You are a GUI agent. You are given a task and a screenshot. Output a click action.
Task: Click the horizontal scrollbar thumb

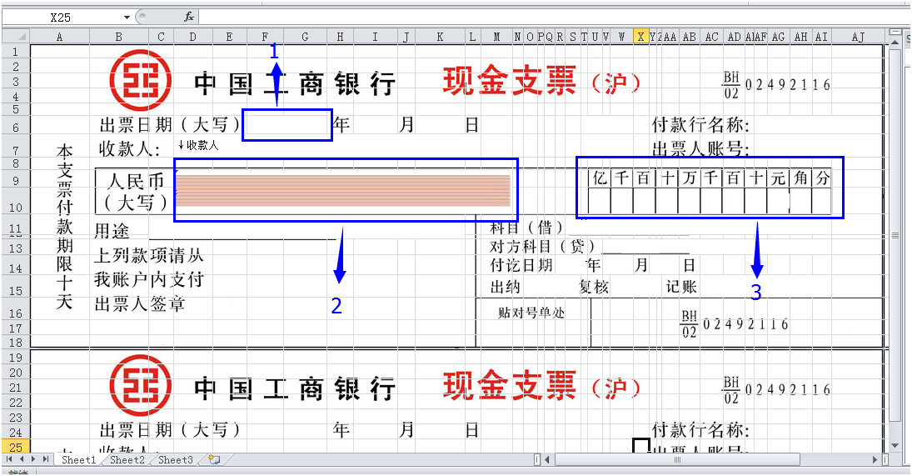(678, 459)
